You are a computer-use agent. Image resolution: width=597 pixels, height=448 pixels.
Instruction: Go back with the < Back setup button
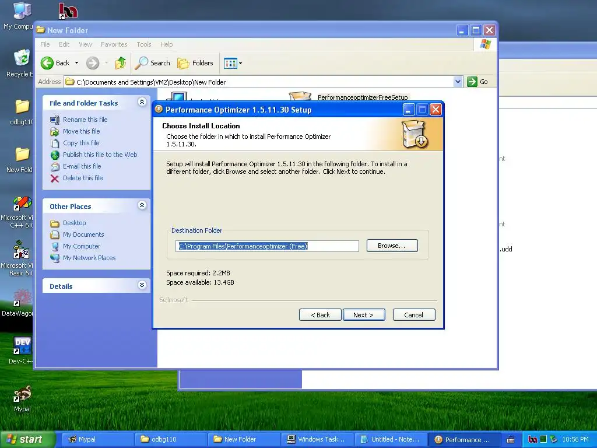(x=320, y=314)
